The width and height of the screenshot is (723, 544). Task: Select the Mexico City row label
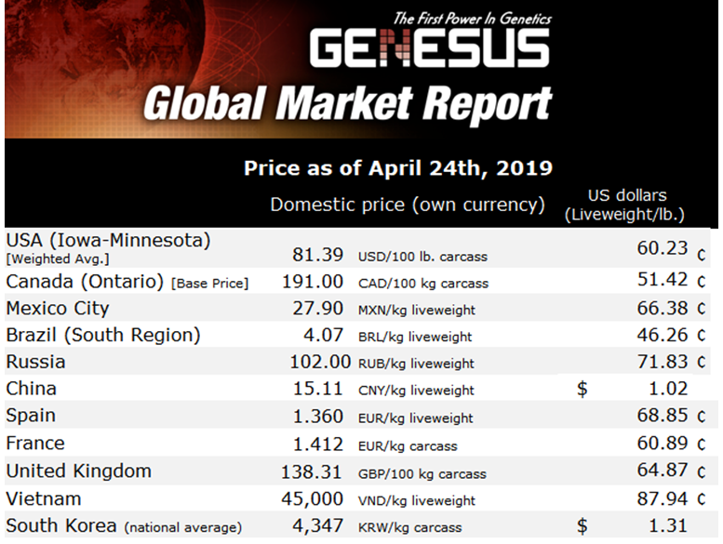pos(58,308)
